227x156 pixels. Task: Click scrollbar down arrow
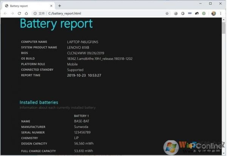click(x=224, y=153)
